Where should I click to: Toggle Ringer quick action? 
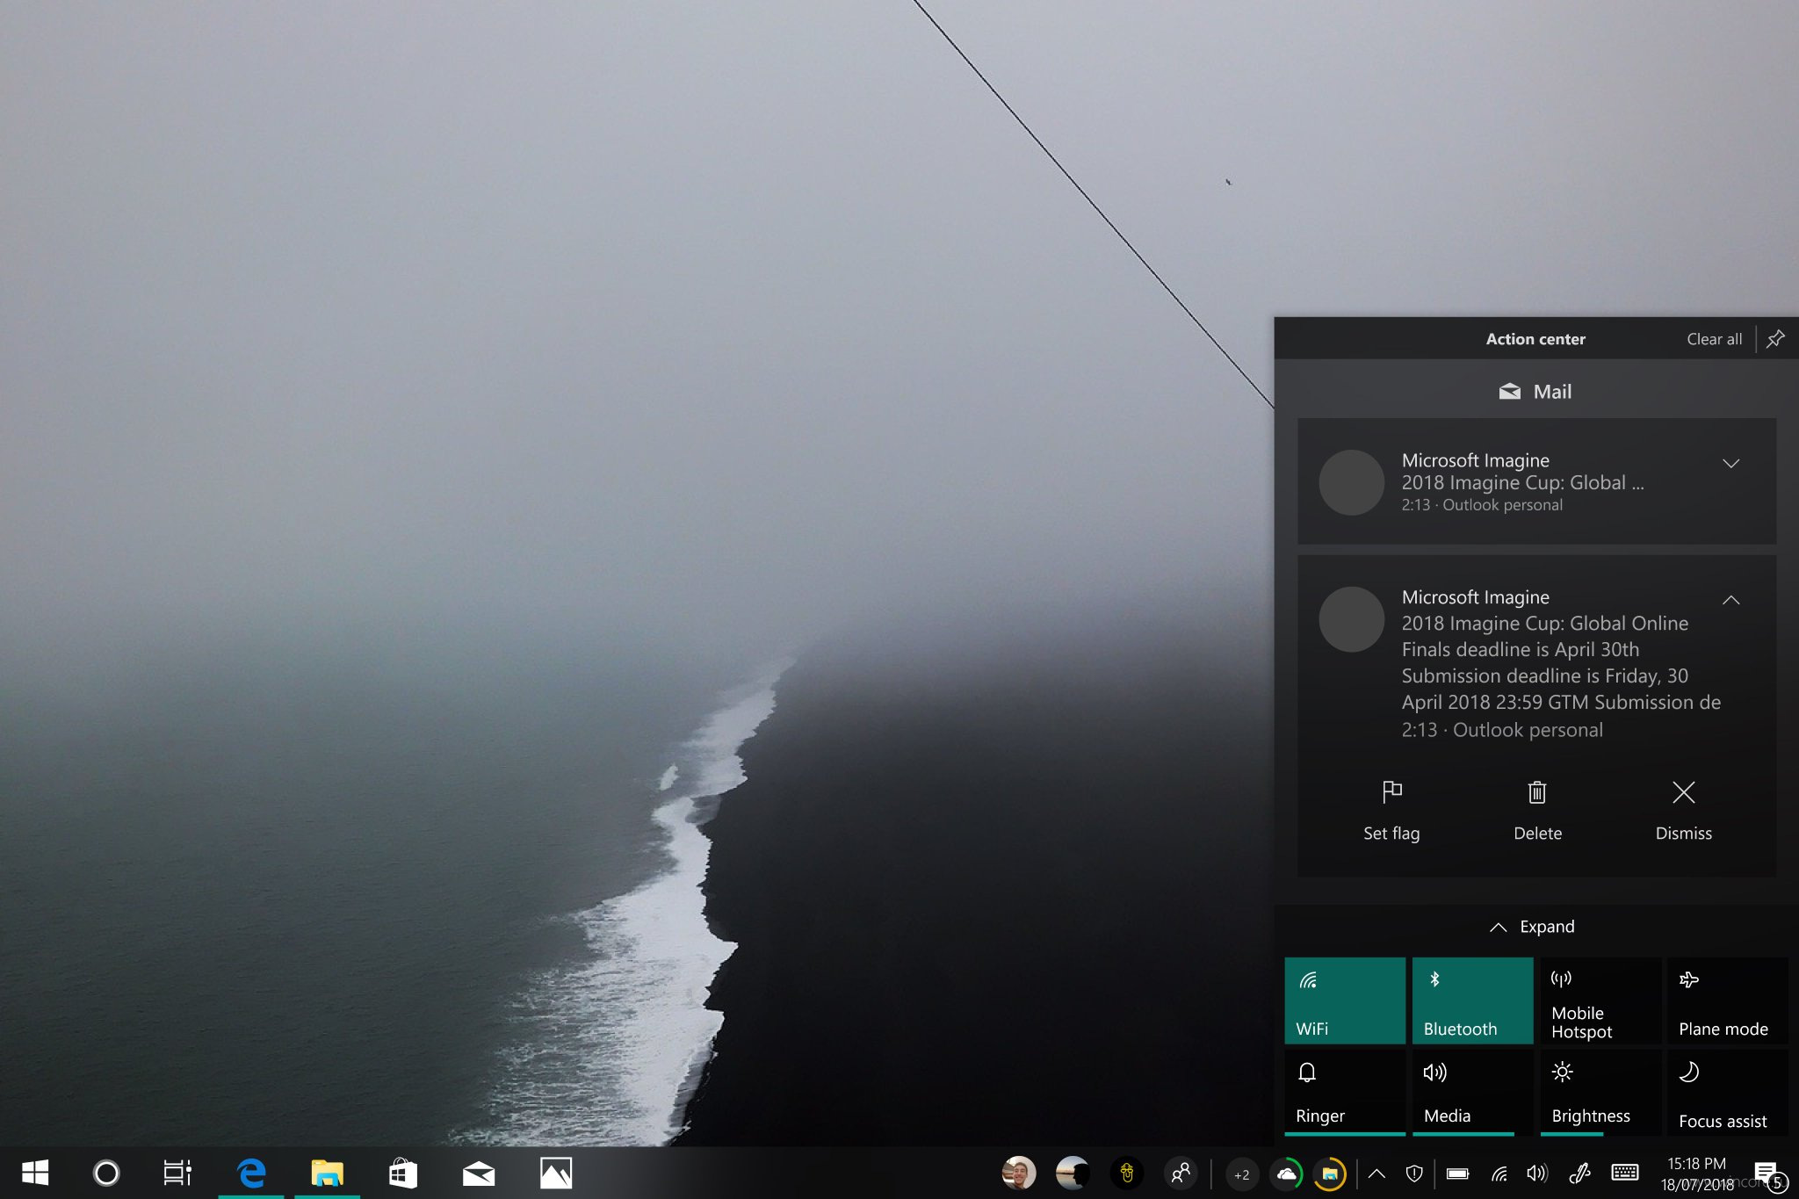click(x=1345, y=1093)
